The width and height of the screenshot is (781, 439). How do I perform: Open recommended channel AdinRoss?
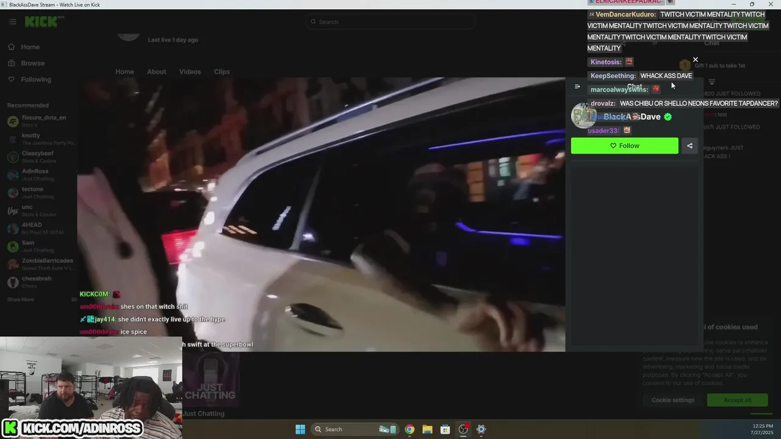tap(40, 175)
